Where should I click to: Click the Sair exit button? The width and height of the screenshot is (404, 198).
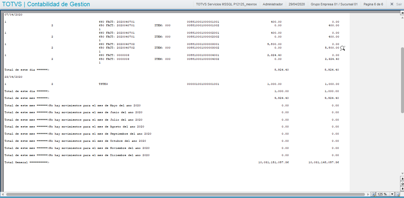pyautogui.click(x=396, y=4)
